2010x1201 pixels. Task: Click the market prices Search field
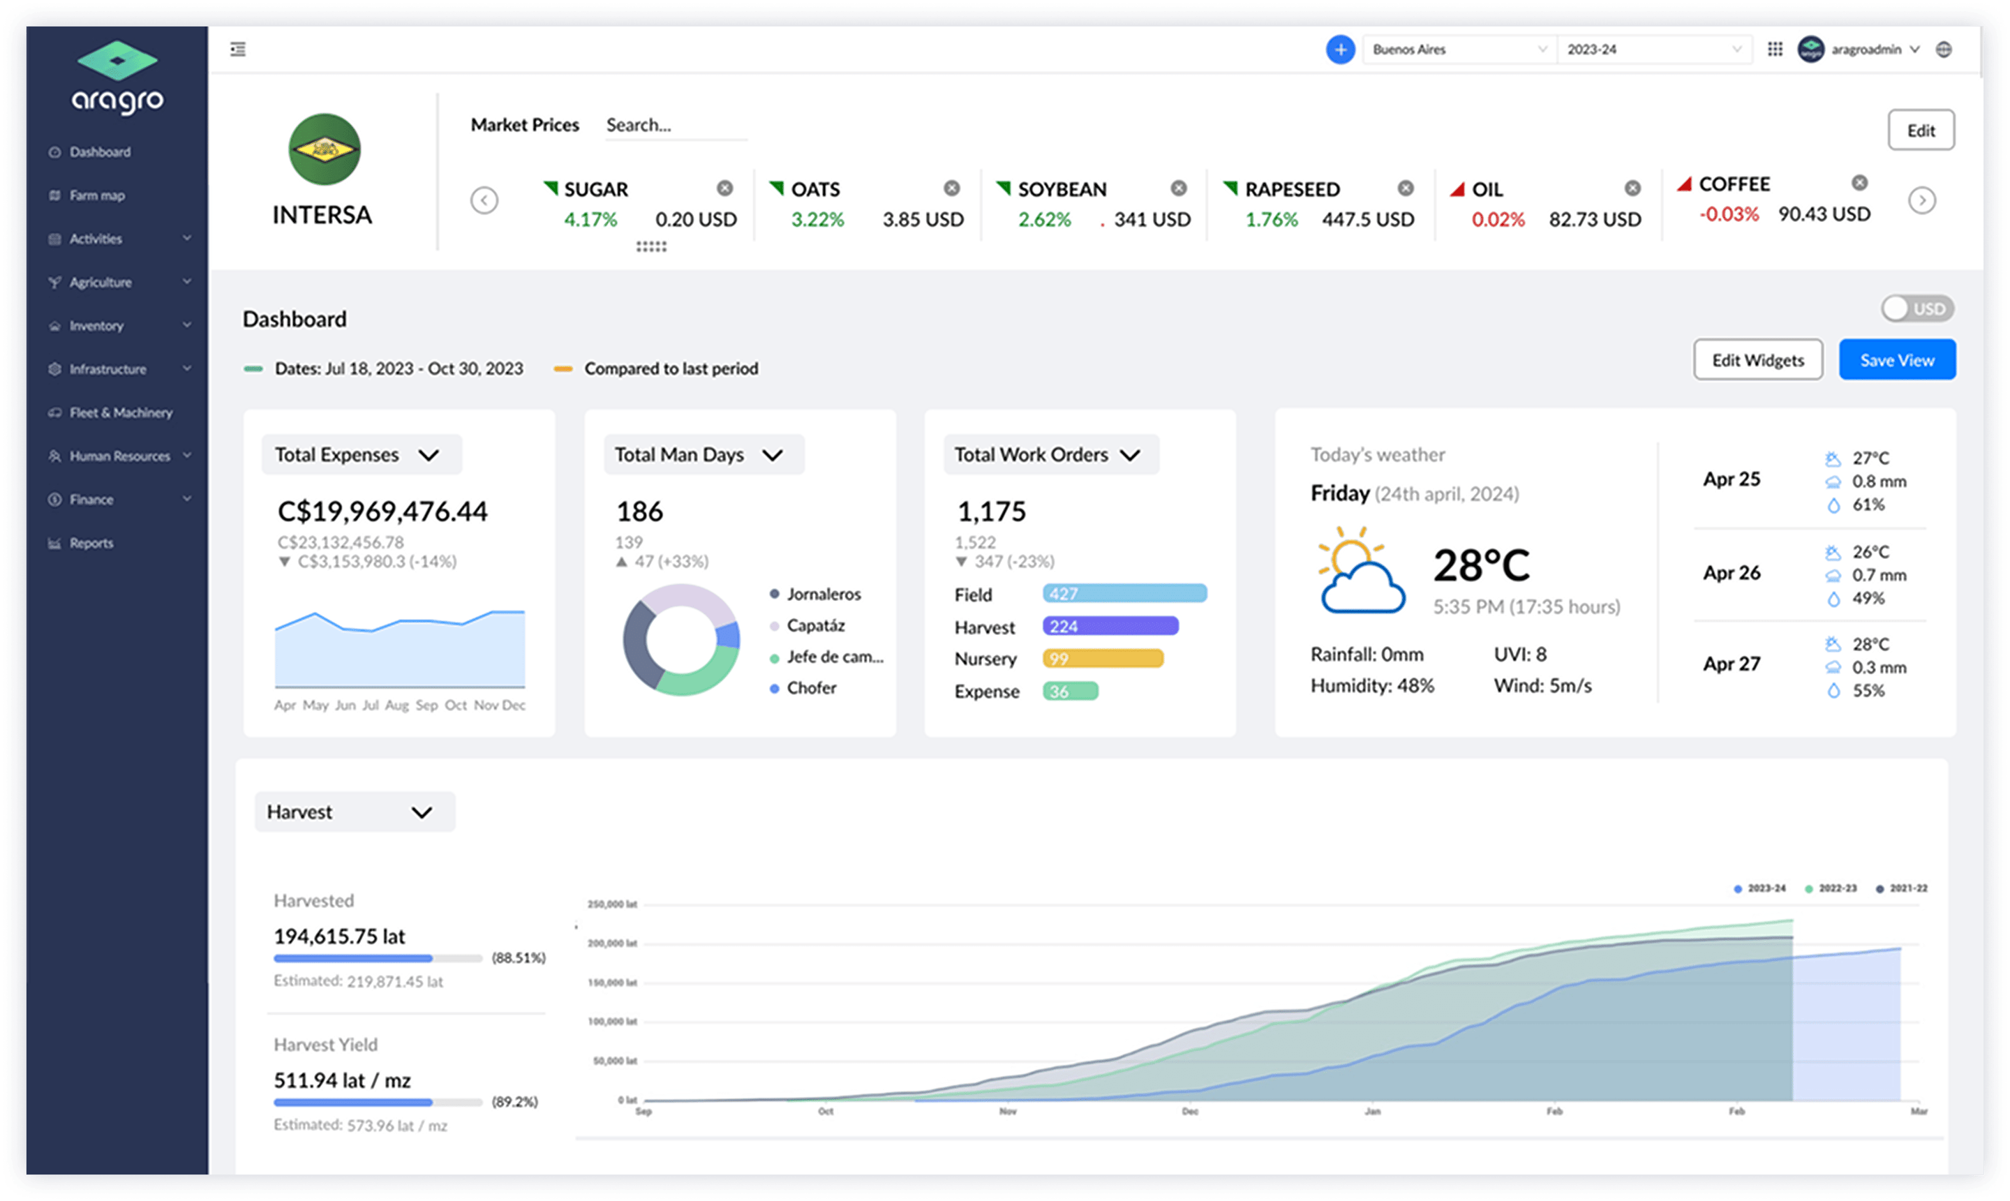point(675,126)
